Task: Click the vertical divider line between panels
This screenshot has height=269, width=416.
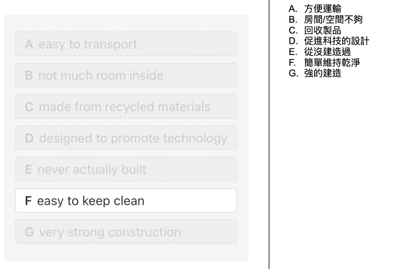Action: [269, 134]
